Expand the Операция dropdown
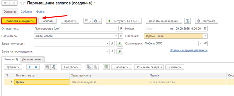The width and height of the screenshot is (234, 96). pos(205,36)
